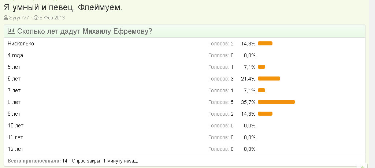Image resolution: width=375 pixels, height=168 pixels.
Task: Click the "10 лет" poll option text
Action: [15, 126]
